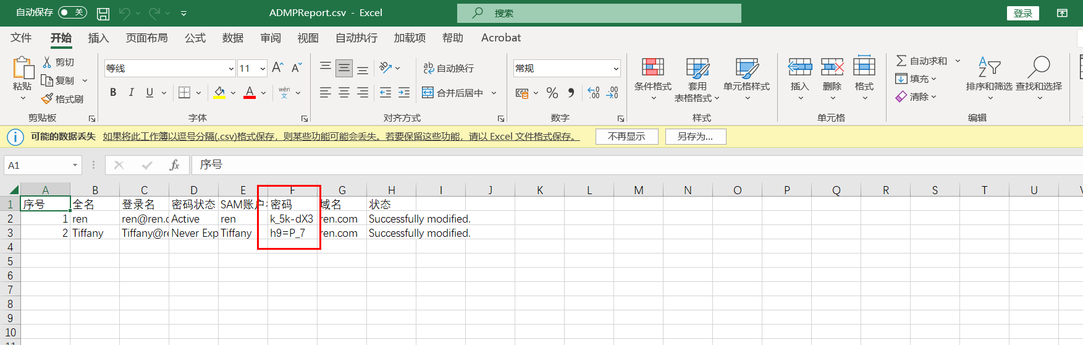
Task: Select cell F2 containing k_5k-dX3
Action: coord(292,219)
